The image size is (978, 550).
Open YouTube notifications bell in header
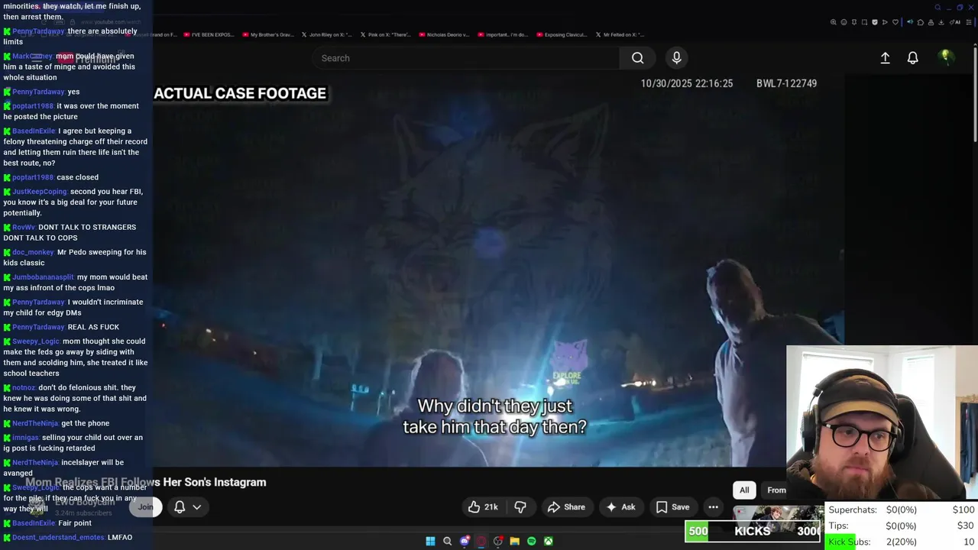(x=912, y=58)
